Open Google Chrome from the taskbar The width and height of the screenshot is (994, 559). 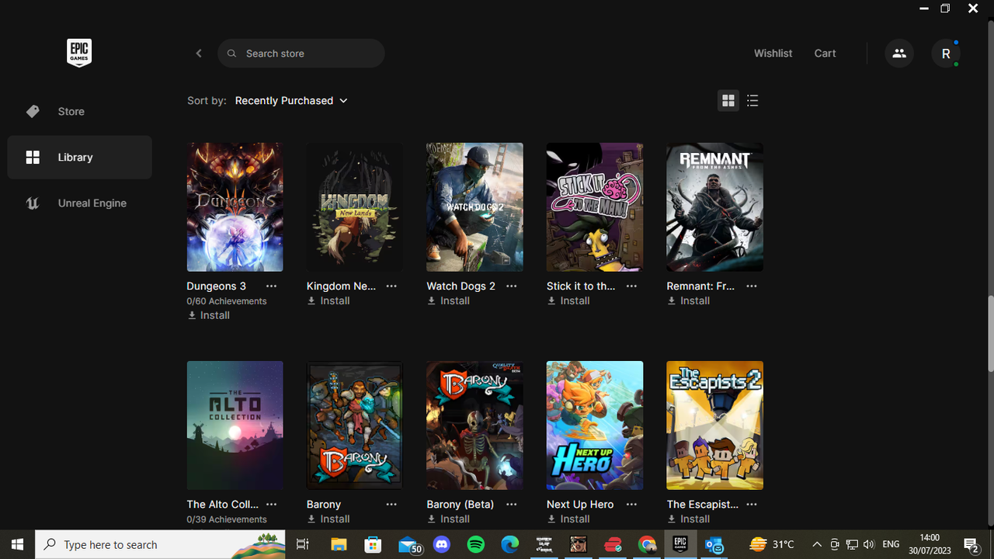pyautogui.click(x=647, y=545)
